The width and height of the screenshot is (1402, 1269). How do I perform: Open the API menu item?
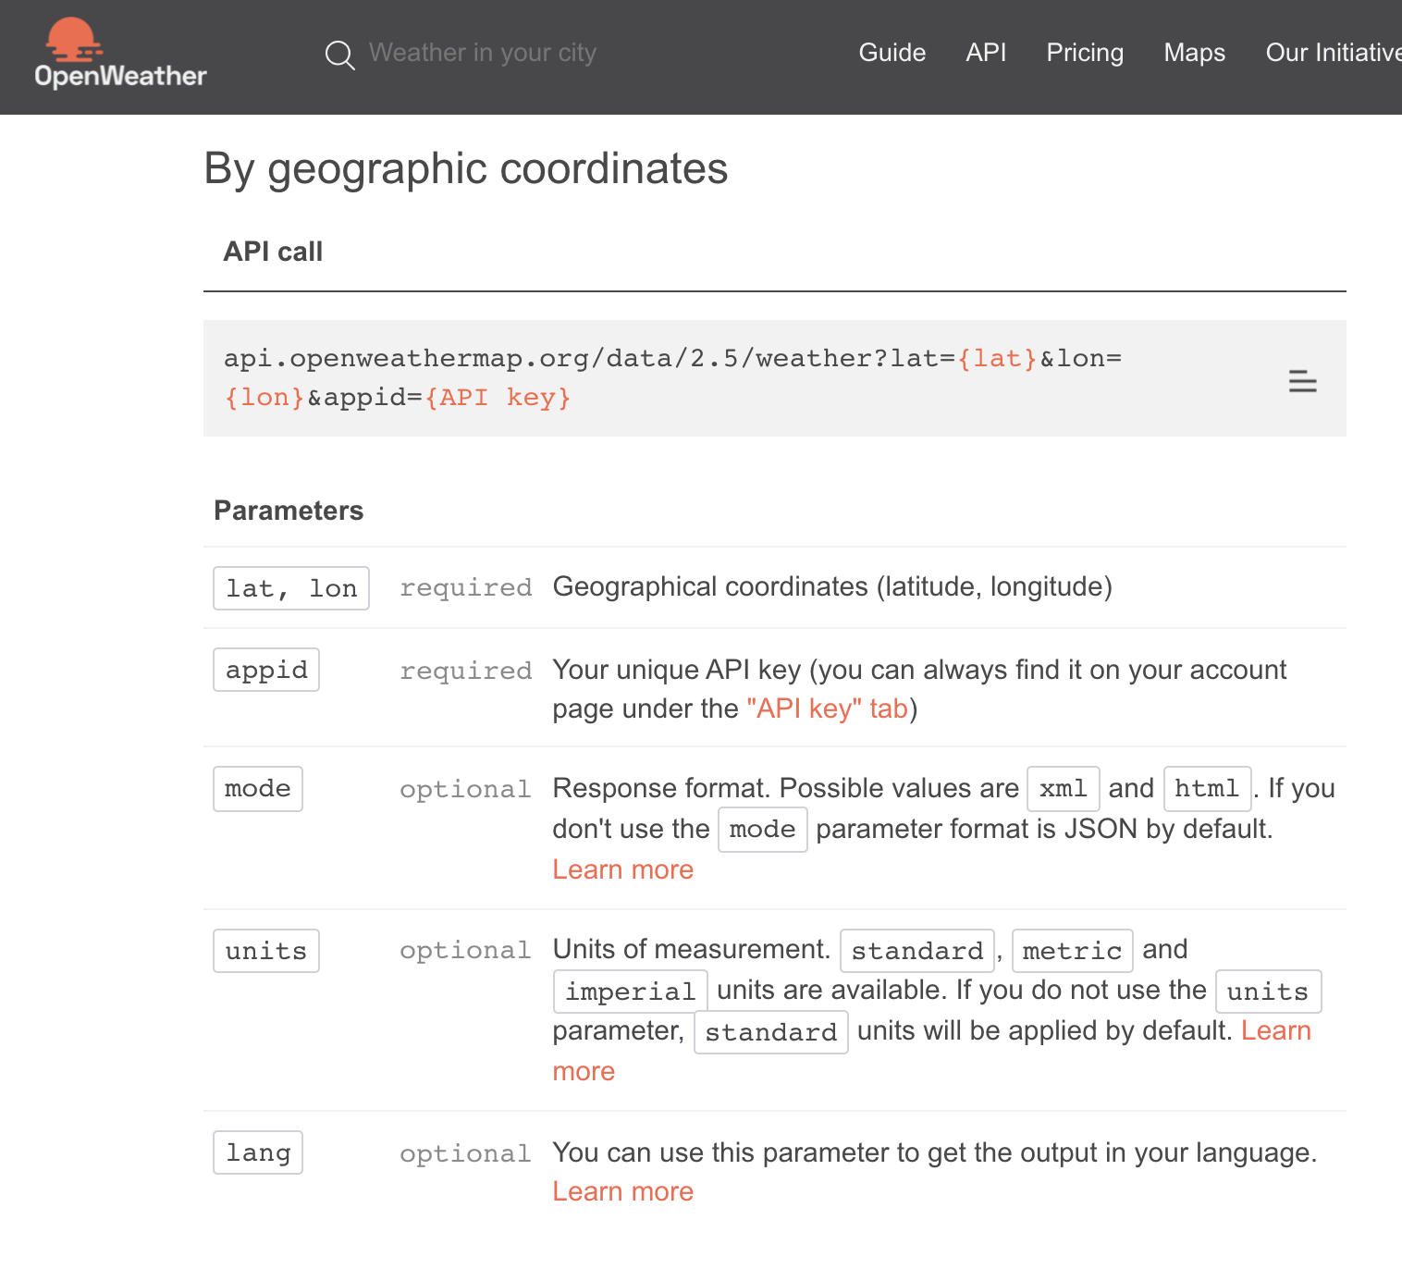(986, 53)
